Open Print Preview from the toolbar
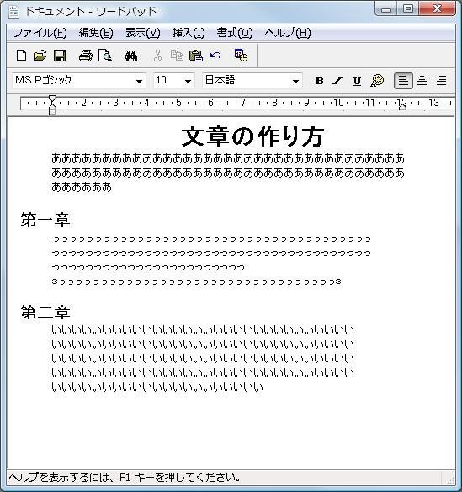This screenshot has width=462, height=492. (105, 56)
